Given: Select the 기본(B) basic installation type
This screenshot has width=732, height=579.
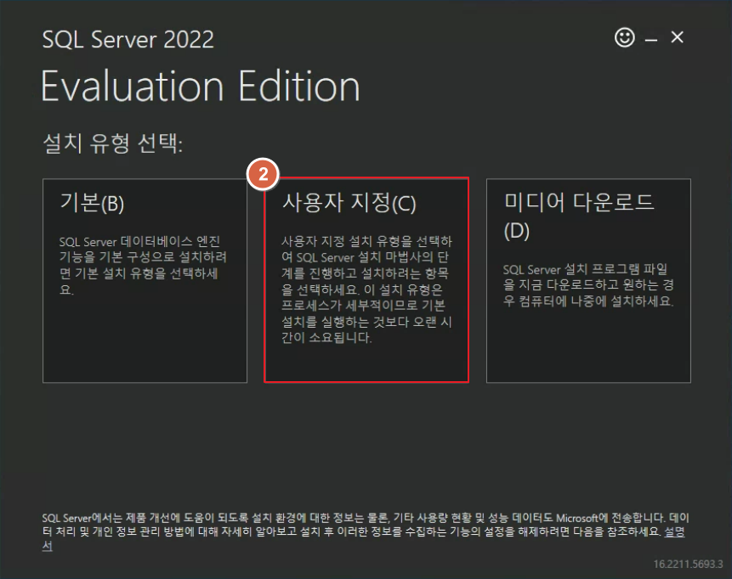Looking at the screenshot, I should pos(145,281).
